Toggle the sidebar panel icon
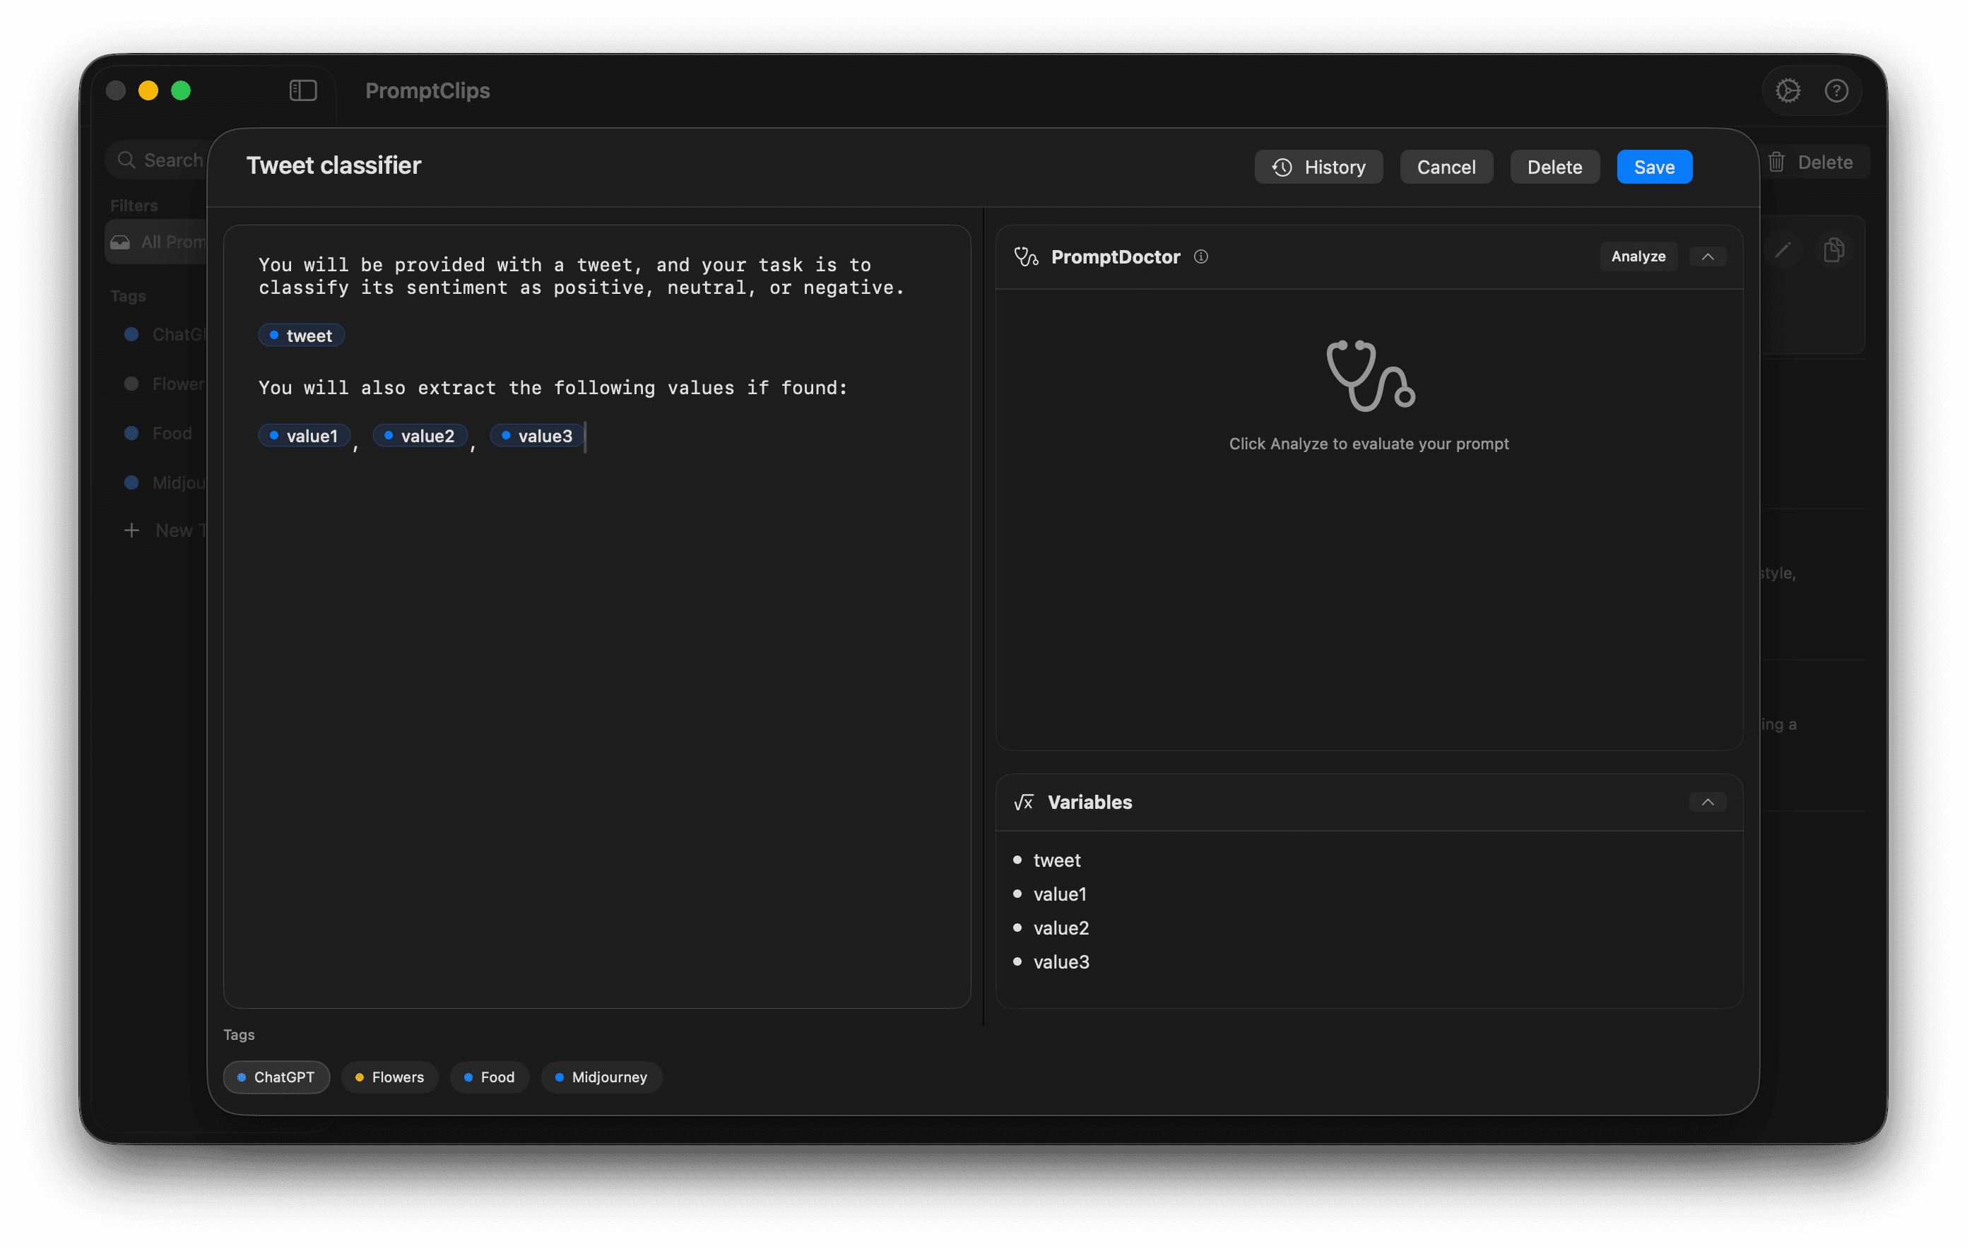This screenshot has width=1967, height=1249. 303,90
